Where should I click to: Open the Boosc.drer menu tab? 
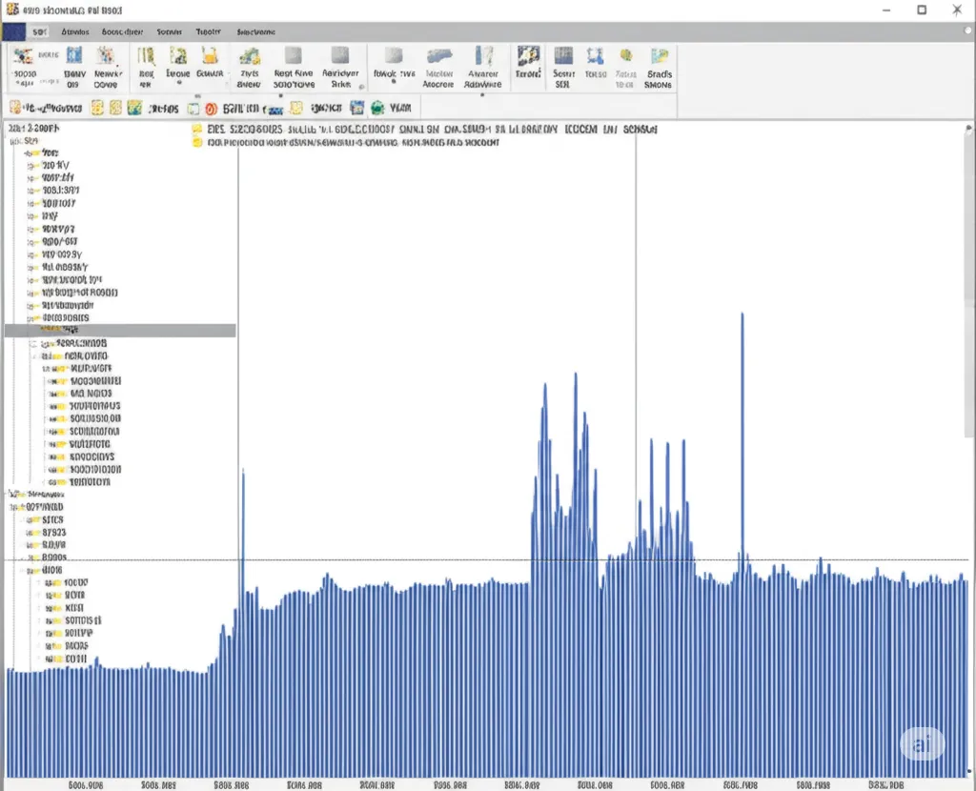(122, 31)
